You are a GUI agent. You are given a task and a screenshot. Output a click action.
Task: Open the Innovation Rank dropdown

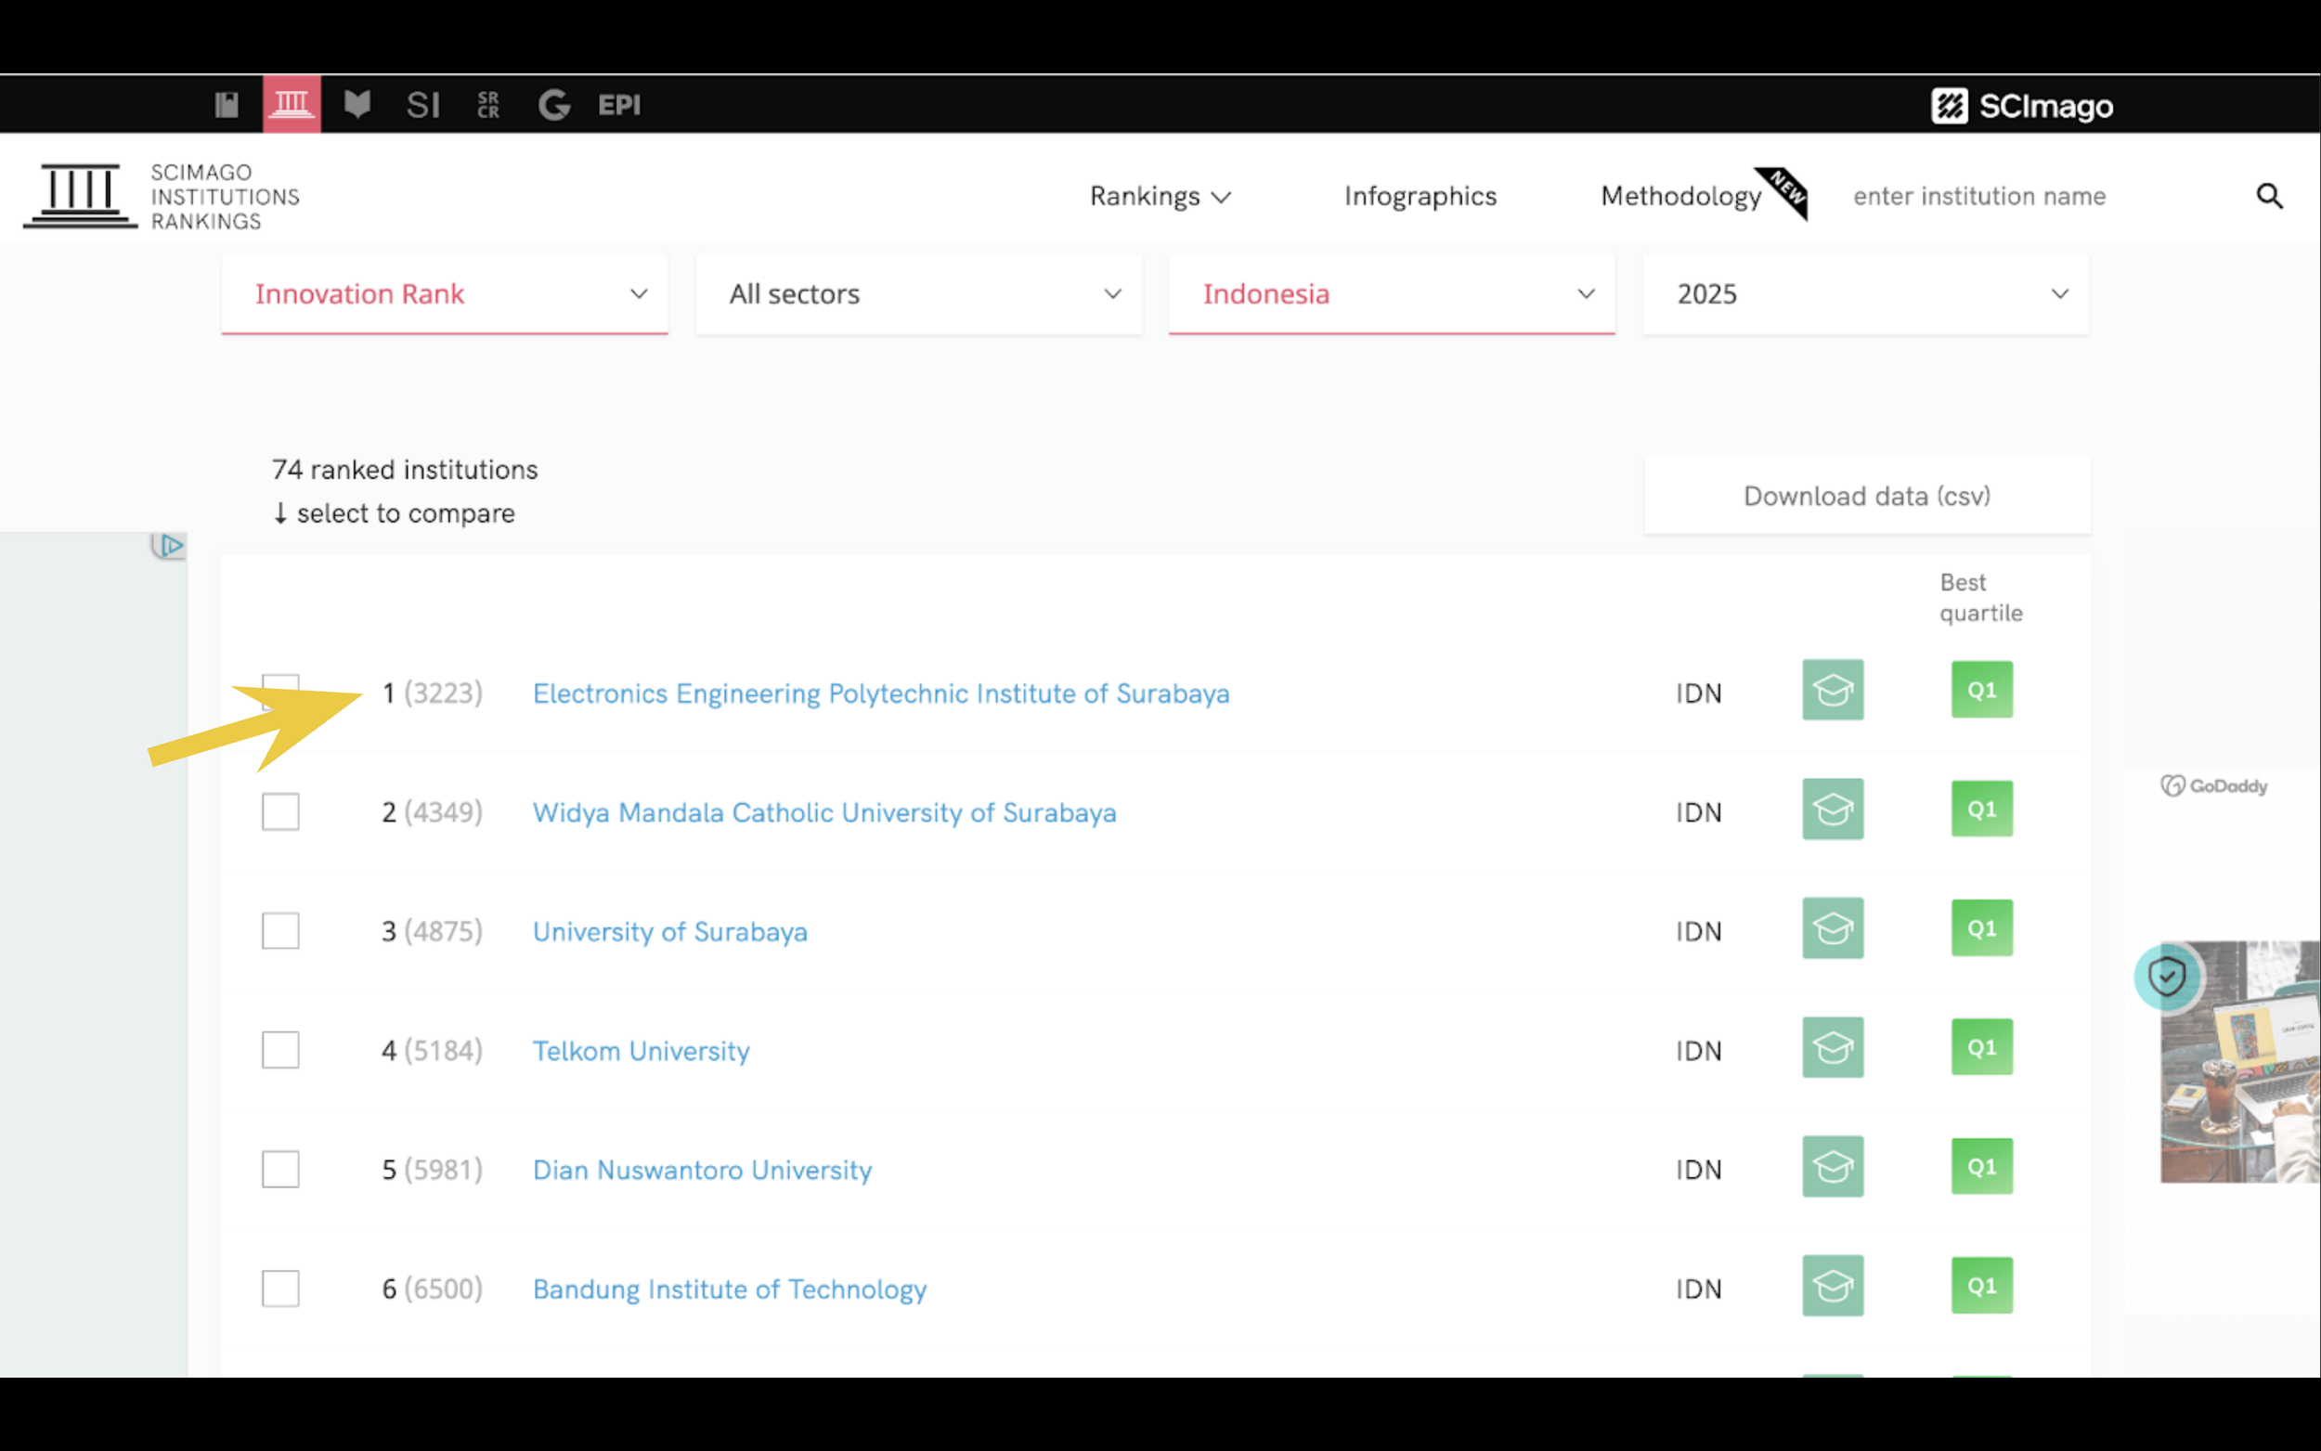tap(445, 293)
